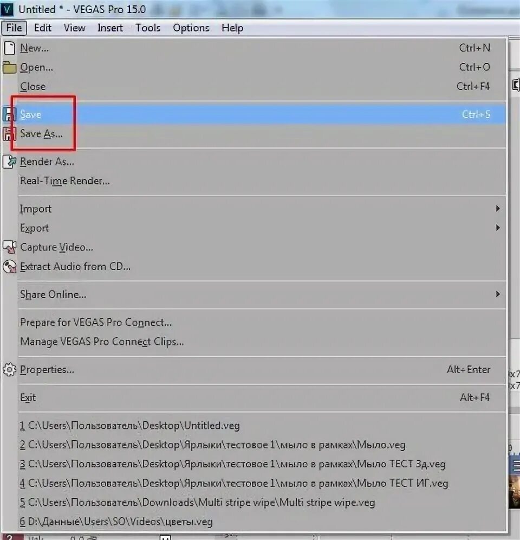
Task: Open recent file 5 Multi stripe wipe.veg
Action: 255,503
